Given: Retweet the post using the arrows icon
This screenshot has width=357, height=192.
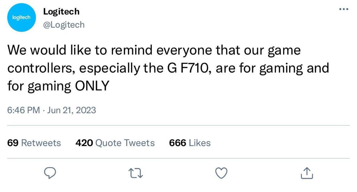Looking at the screenshot, I should [136, 173].
